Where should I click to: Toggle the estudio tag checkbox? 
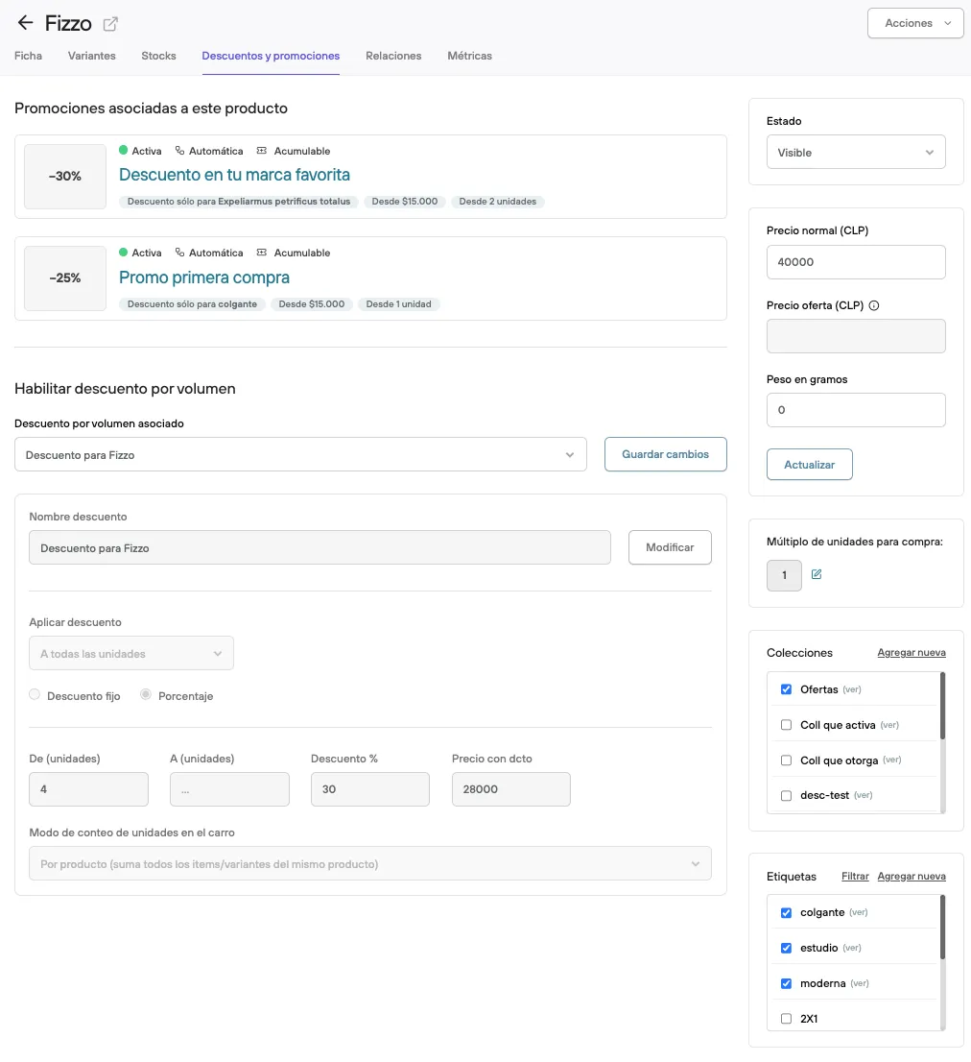[x=786, y=948]
